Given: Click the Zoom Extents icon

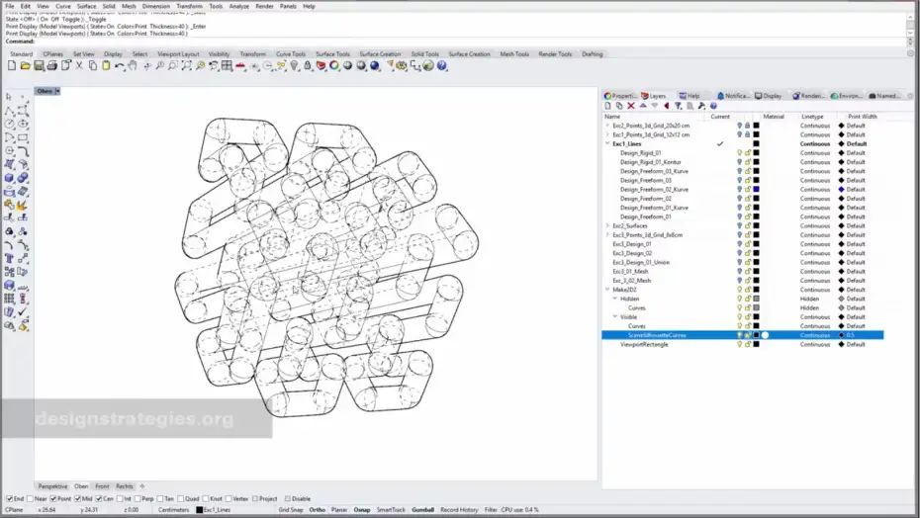Looking at the screenshot, I should 187,65.
